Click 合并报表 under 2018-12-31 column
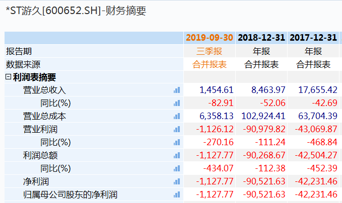 tap(261, 64)
